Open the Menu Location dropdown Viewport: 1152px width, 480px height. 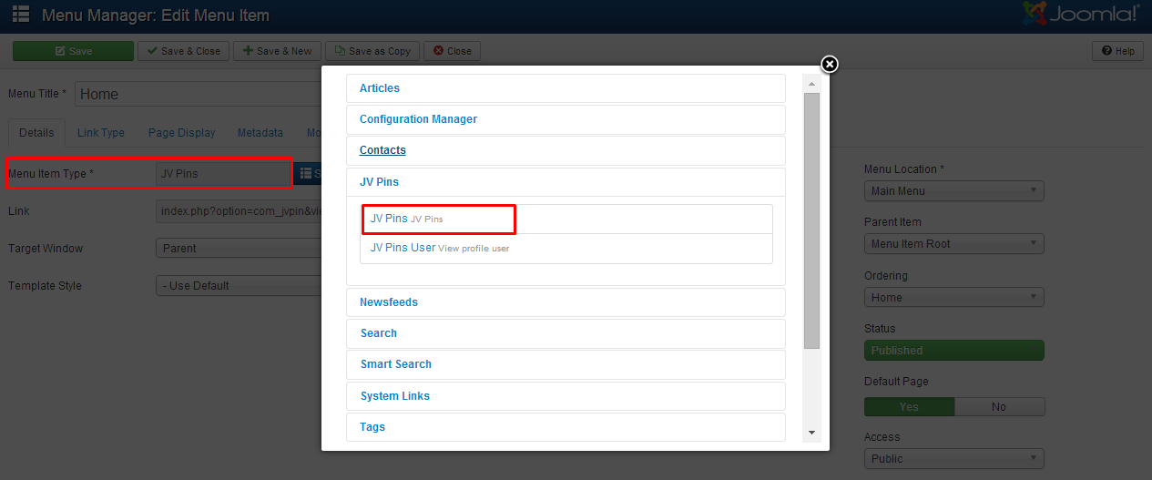(x=953, y=191)
